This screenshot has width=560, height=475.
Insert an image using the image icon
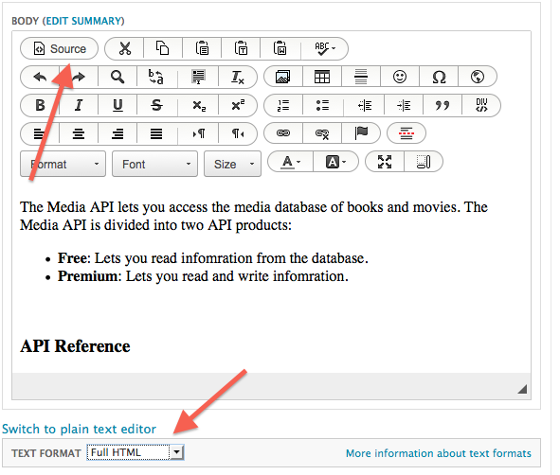pyautogui.click(x=283, y=77)
